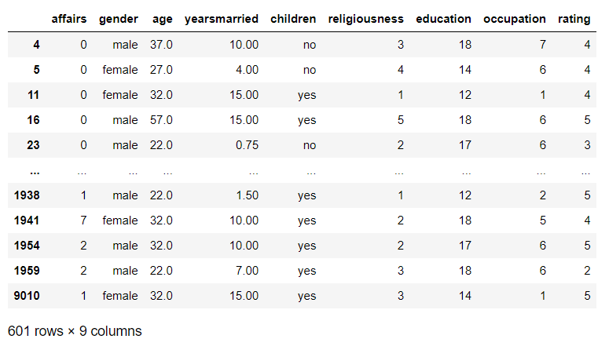Click the 0.75 yearsmarried cell

click(x=245, y=145)
